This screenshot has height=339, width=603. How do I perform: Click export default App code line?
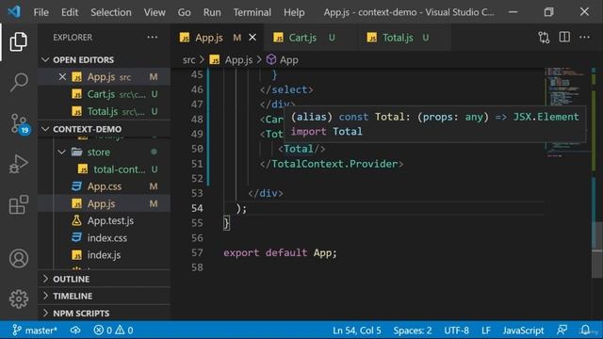280,253
